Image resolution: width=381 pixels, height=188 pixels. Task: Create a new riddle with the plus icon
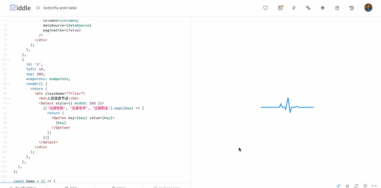click(323, 8)
